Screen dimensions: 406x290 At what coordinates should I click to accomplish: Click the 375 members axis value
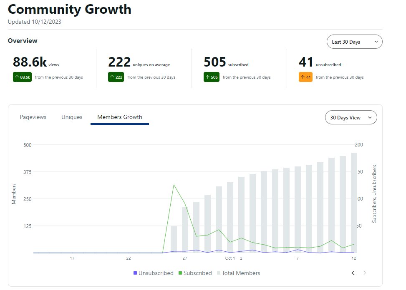pyautogui.click(x=28, y=172)
